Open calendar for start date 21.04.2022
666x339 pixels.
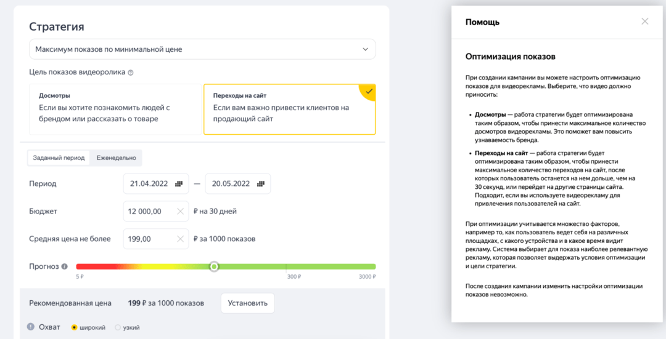click(179, 184)
